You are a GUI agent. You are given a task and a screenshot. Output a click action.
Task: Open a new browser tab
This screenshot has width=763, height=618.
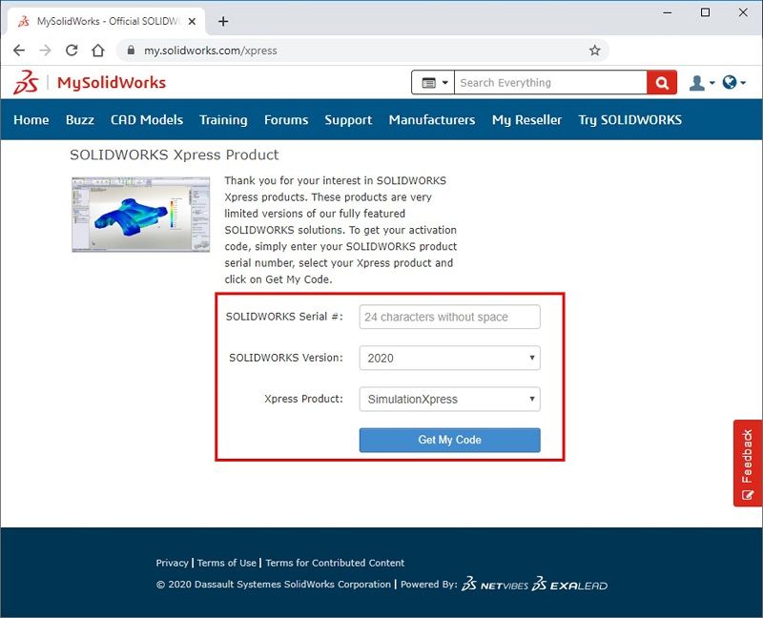pyautogui.click(x=223, y=21)
